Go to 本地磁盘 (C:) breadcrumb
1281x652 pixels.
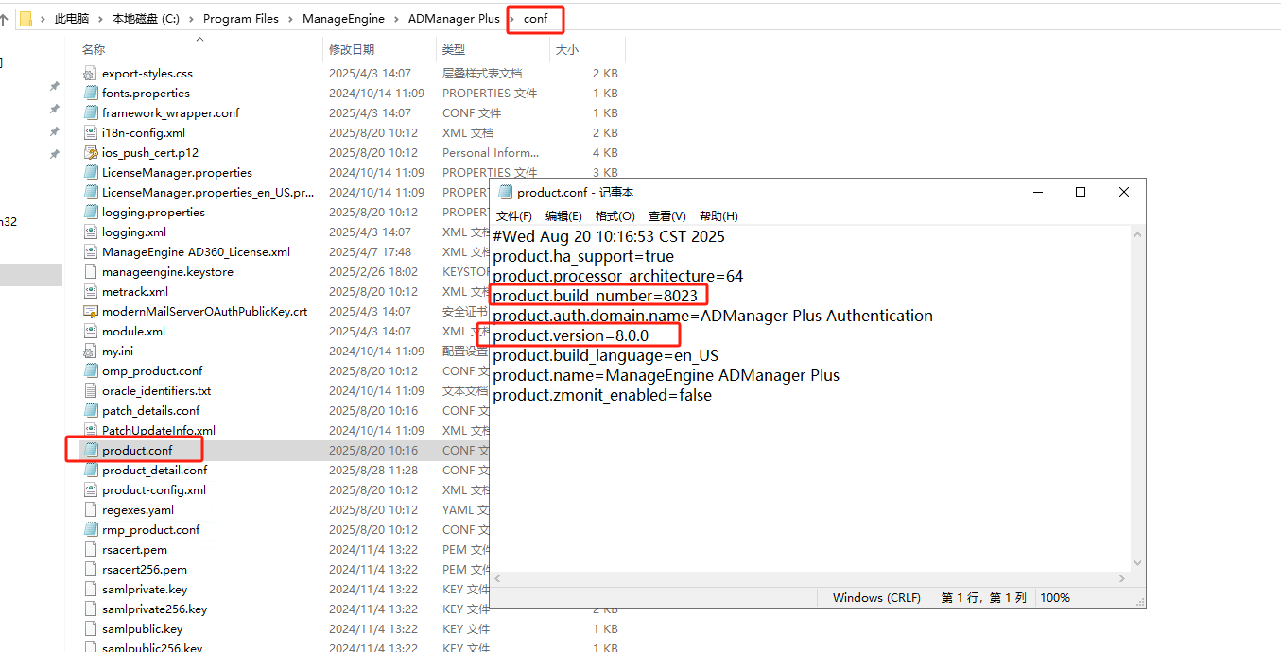click(146, 19)
